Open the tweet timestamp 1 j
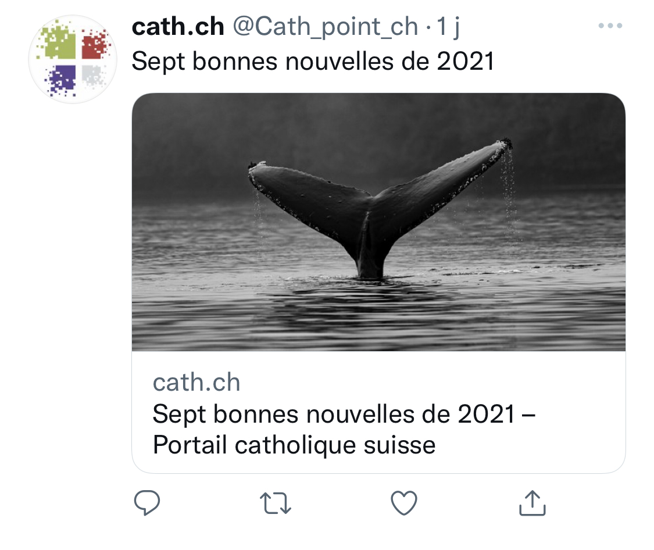This screenshot has height=550, width=654. tap(448, 27)
